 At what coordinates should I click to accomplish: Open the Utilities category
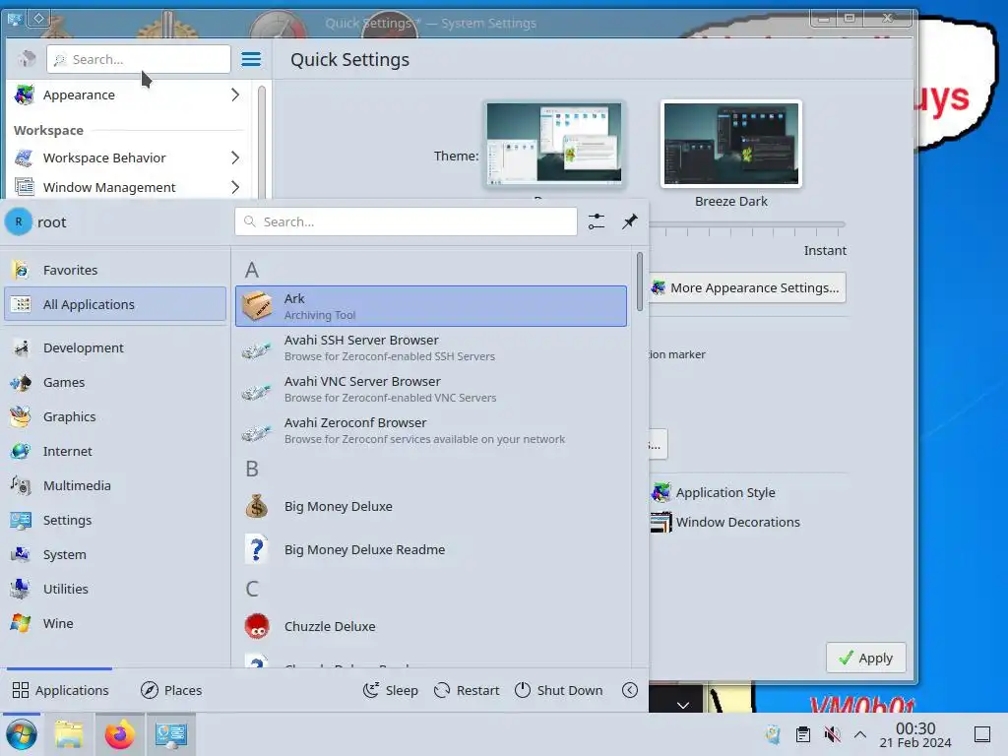point(115,589)
